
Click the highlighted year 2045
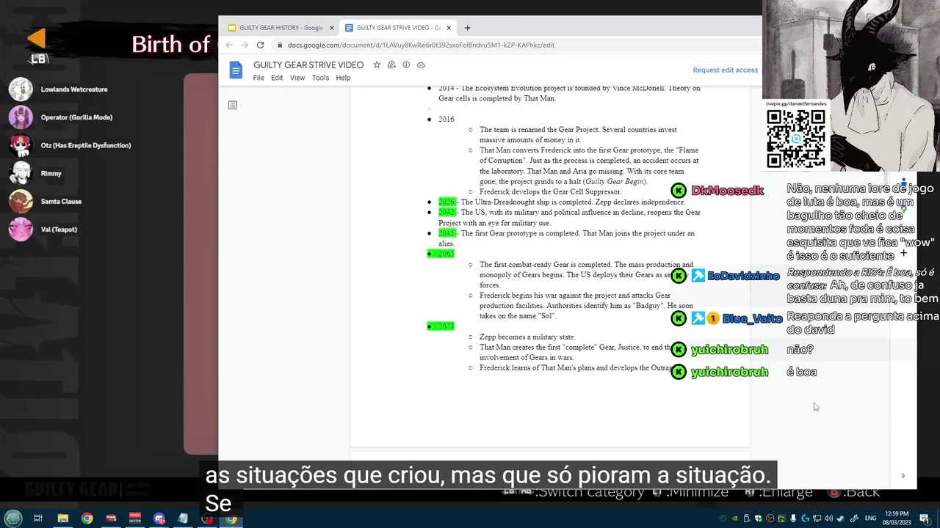click(446, 233)
